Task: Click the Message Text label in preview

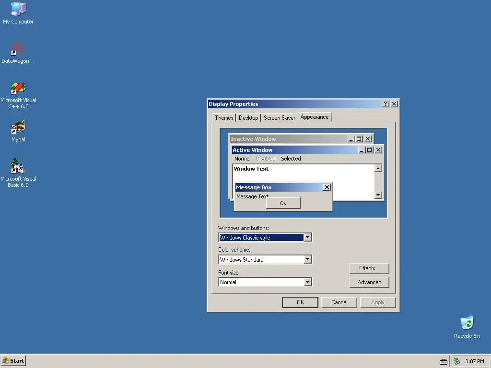Action: (x=252, y=196)
